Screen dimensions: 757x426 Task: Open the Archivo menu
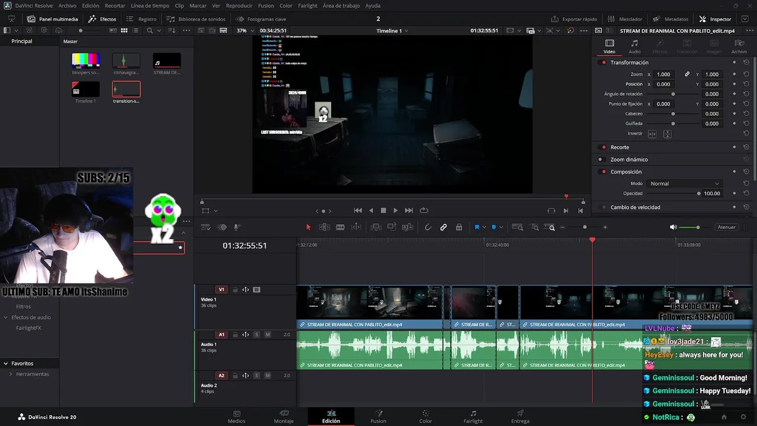coord(67,5)
